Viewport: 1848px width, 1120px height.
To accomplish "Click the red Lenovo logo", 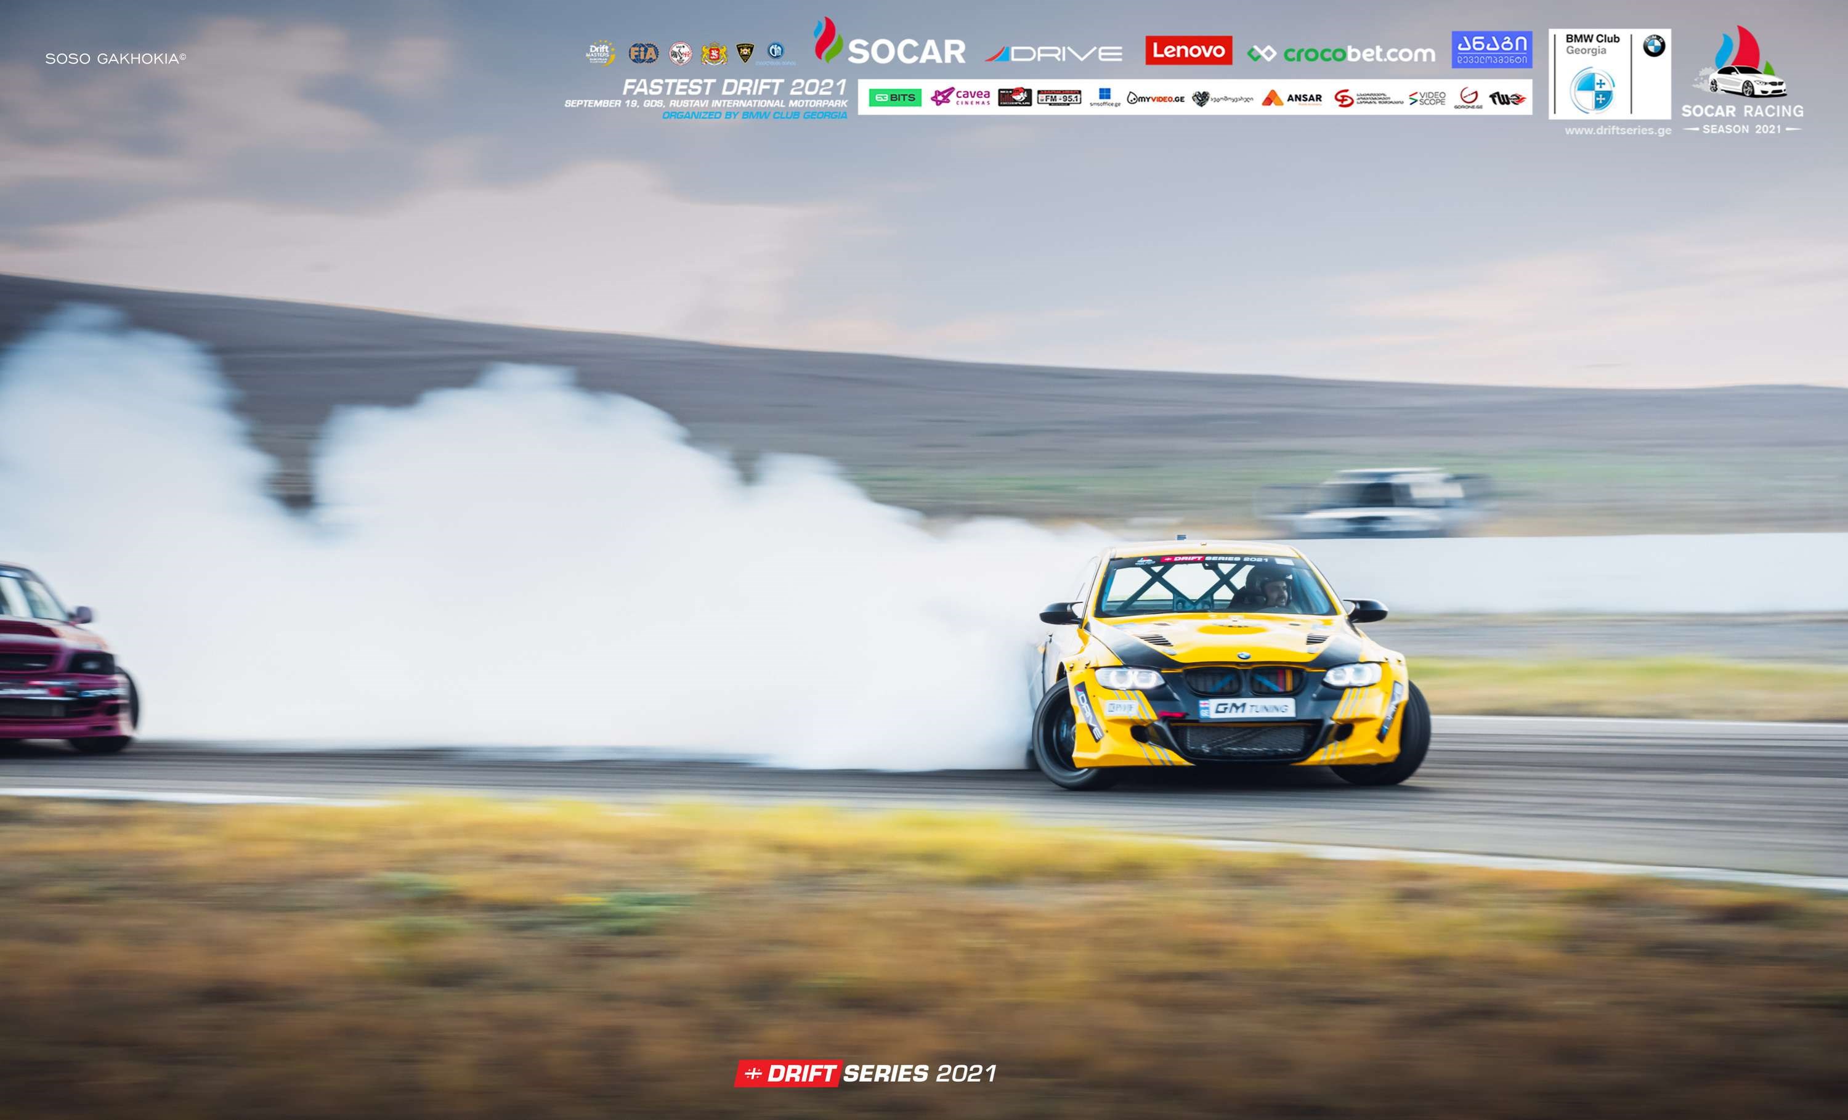I will pos(1188,51).
